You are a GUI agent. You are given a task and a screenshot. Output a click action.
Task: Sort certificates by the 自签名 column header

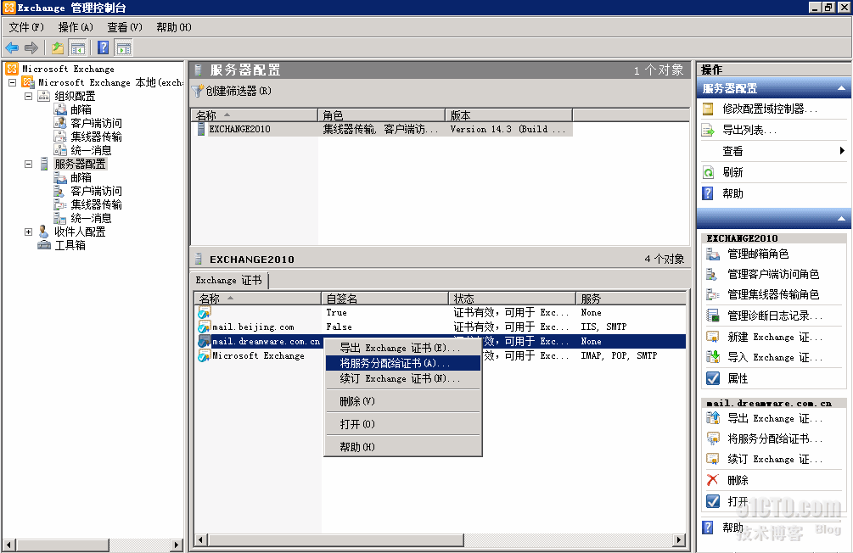tap(384, 299)
